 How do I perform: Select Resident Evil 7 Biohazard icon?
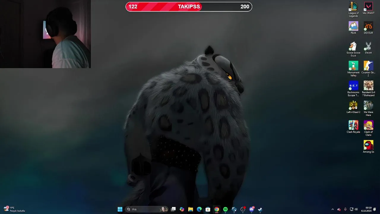click(368, 89)
